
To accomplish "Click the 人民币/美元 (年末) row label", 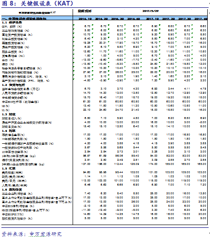I will coord(15,186).
